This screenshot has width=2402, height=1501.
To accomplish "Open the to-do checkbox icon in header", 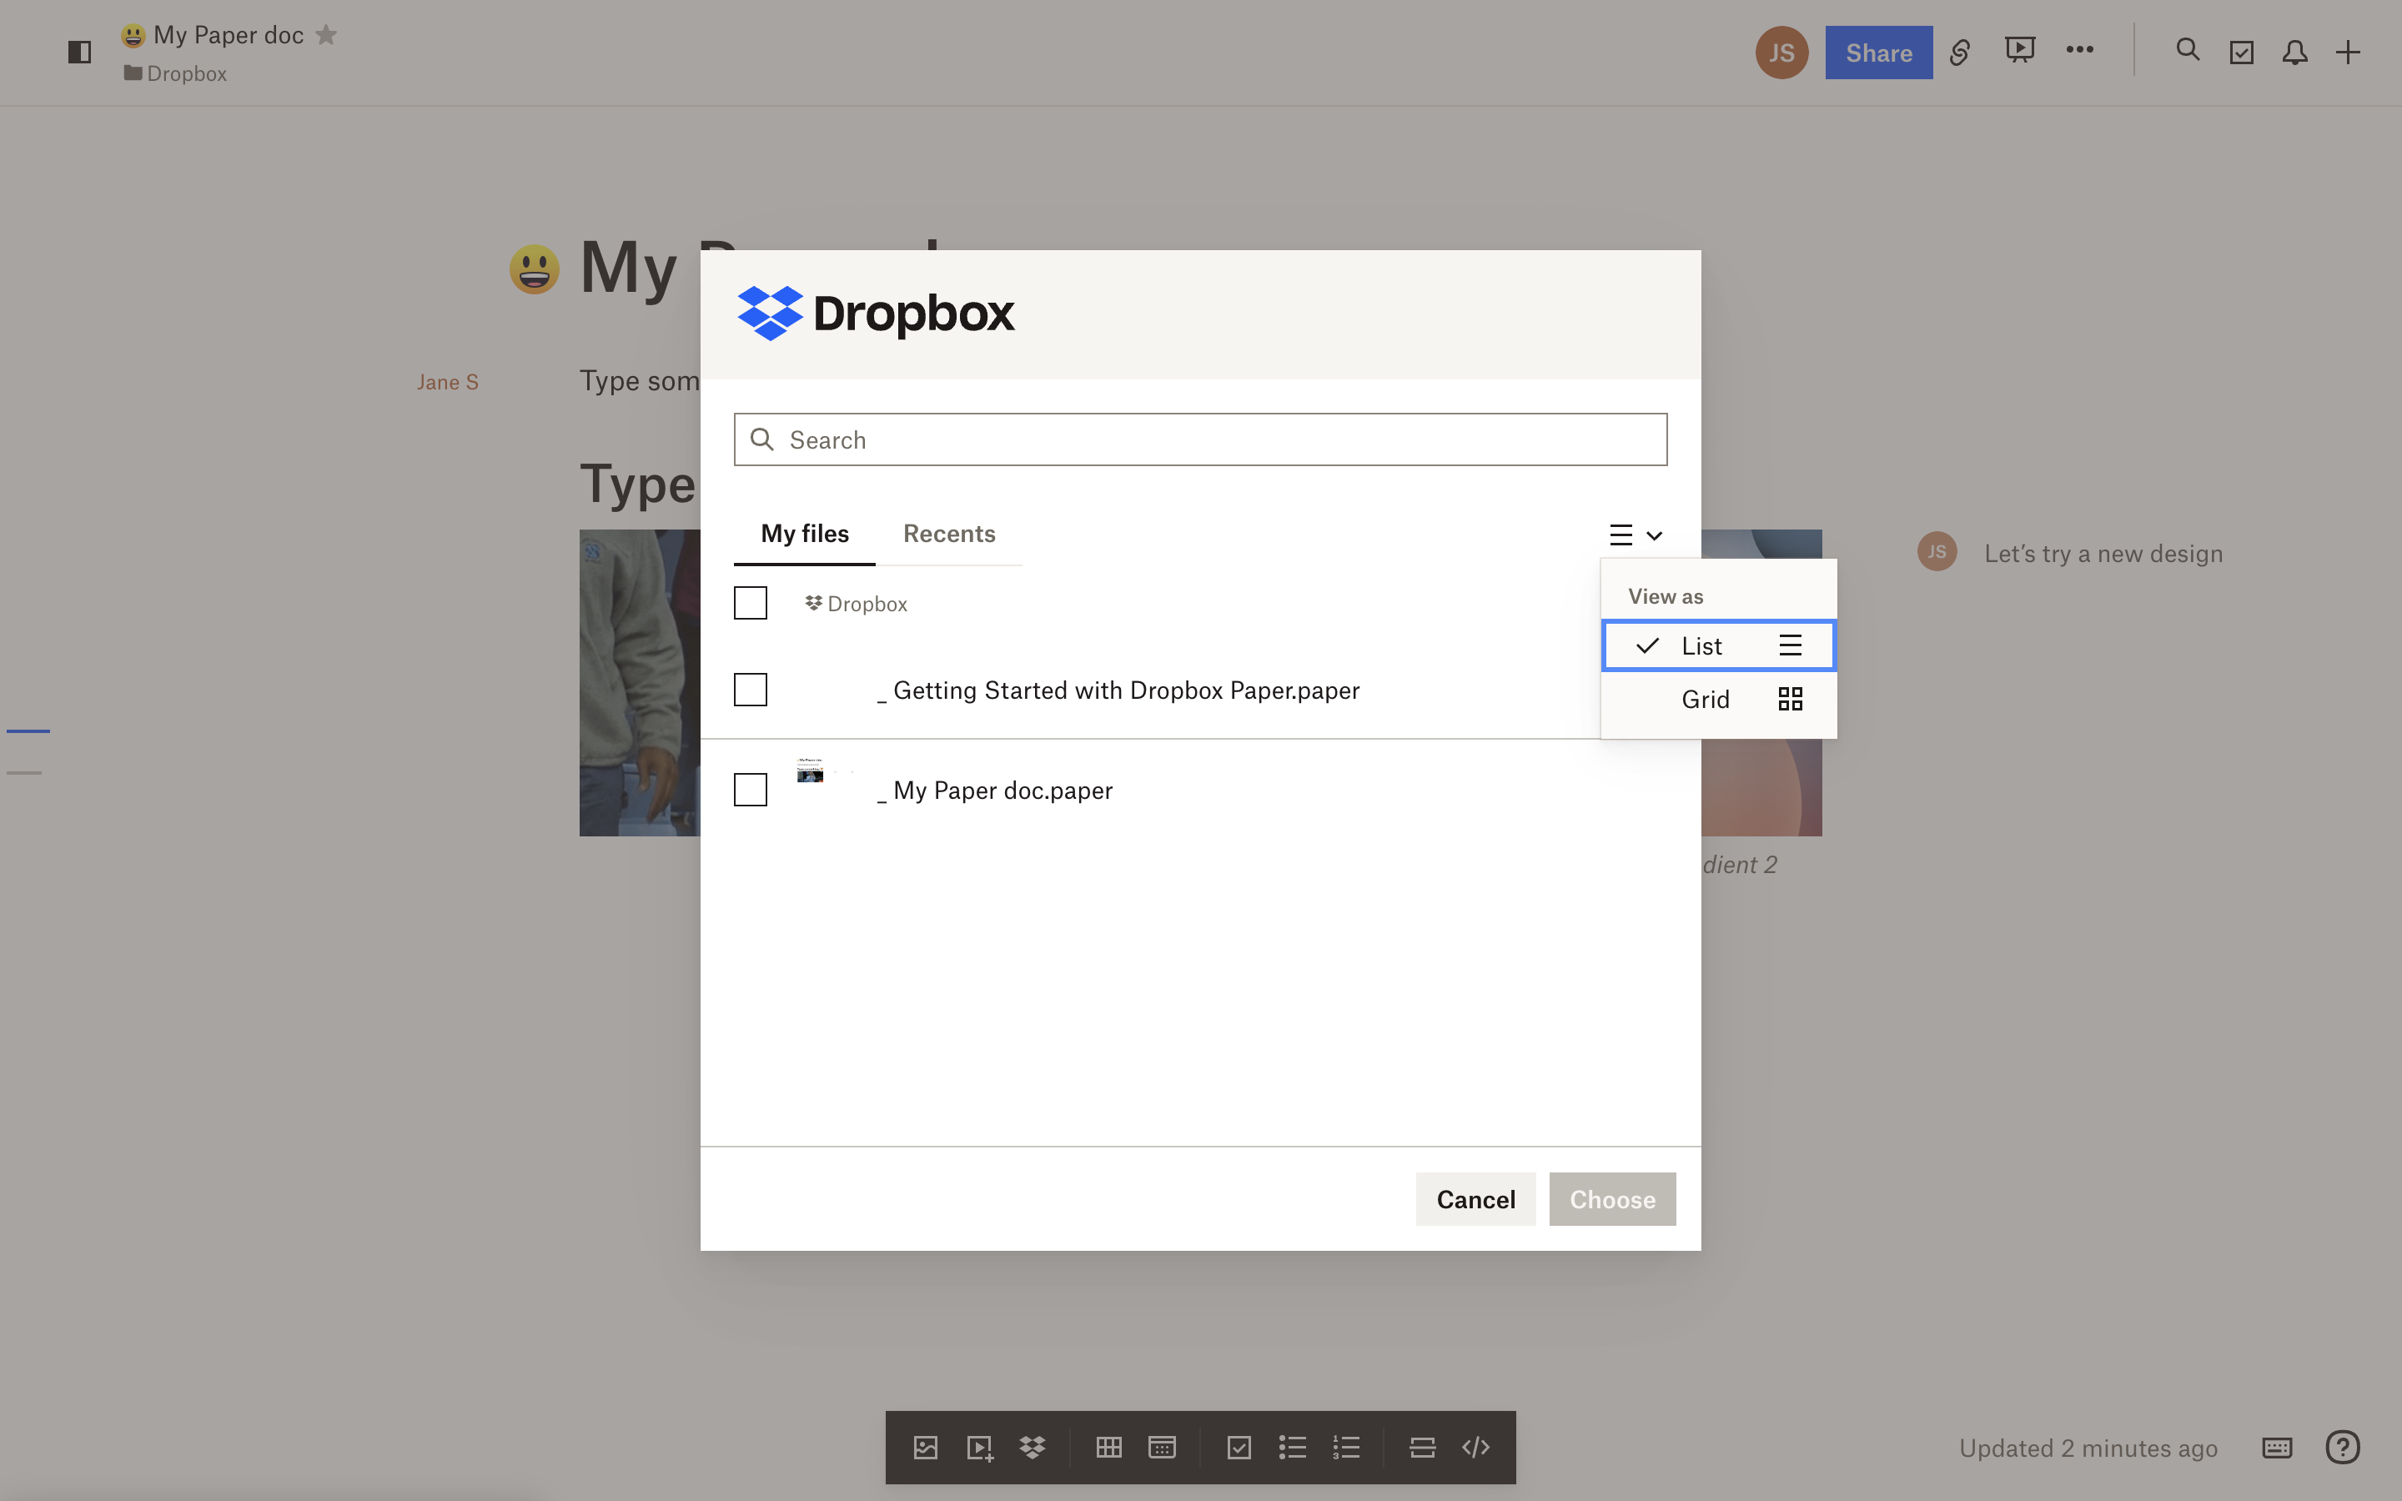I will 2241,53.
